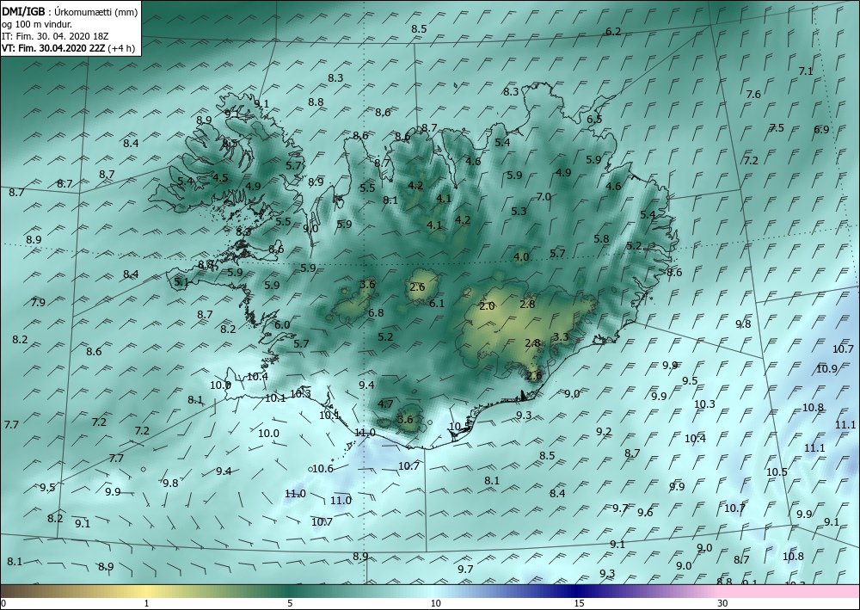Select the 6.1 value label
The width and height of the screenshot is (860, 610).
pos(437,304)
